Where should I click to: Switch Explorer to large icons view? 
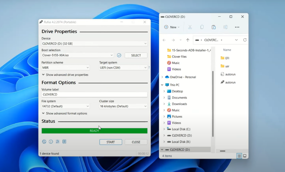(x=245, y=156)
